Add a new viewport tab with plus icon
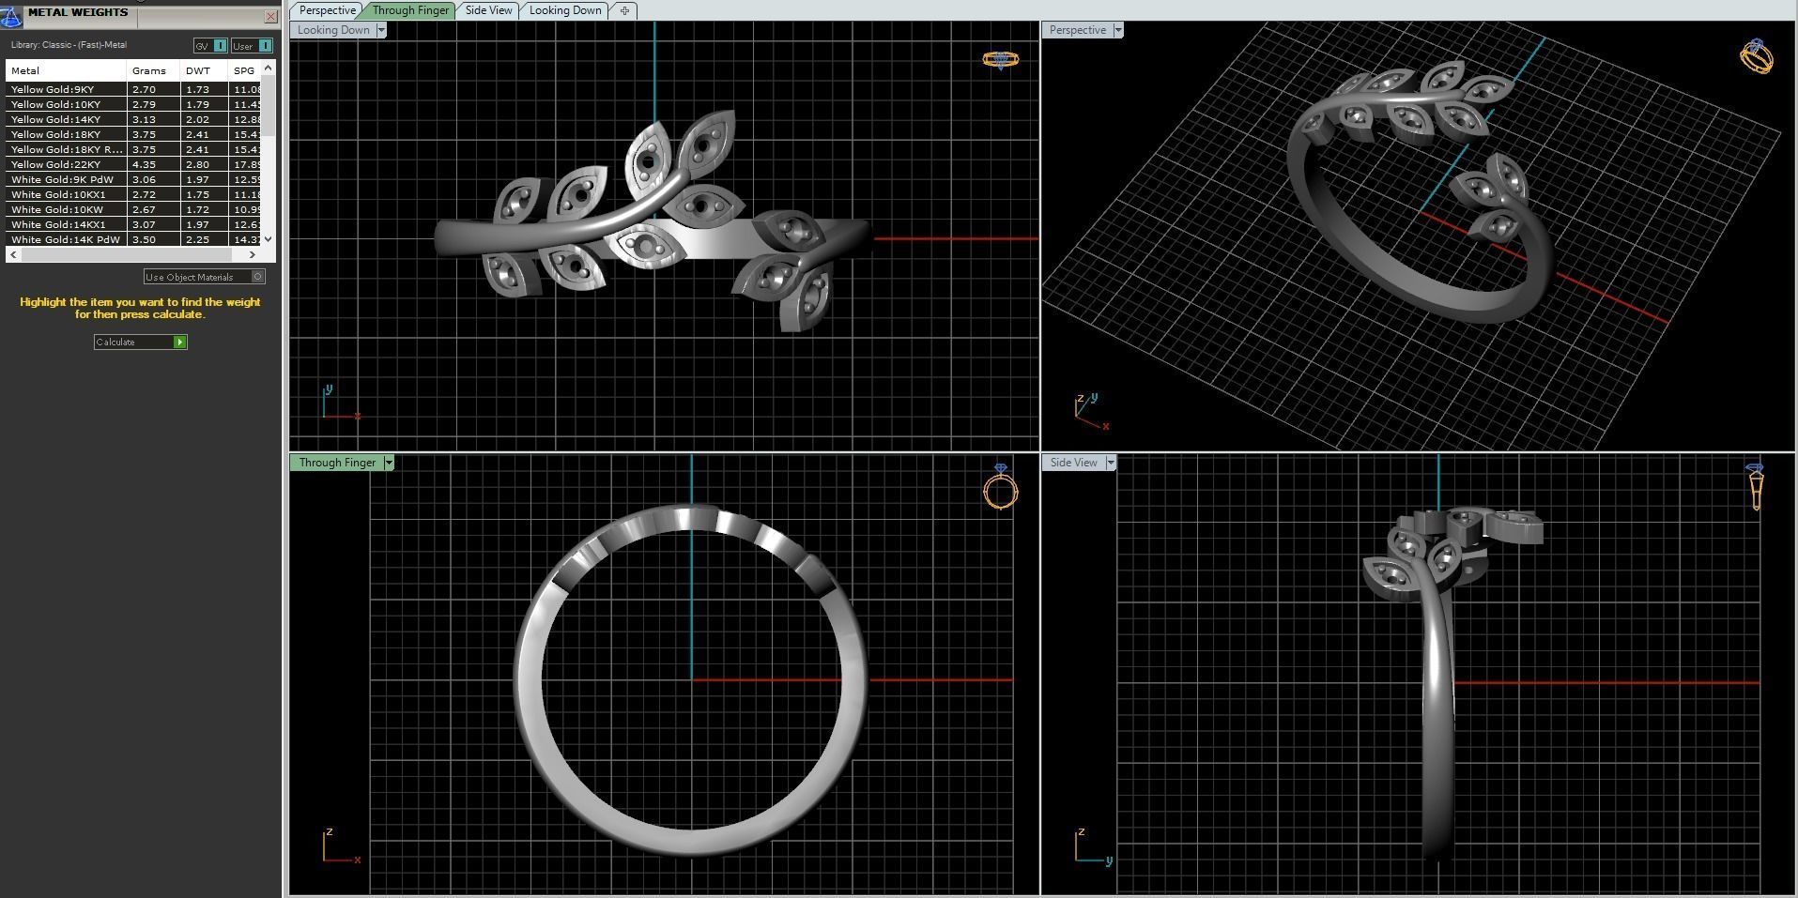The width and height of the screenshot is (1798, 898). pyautogui.click(x=624, y=10)
